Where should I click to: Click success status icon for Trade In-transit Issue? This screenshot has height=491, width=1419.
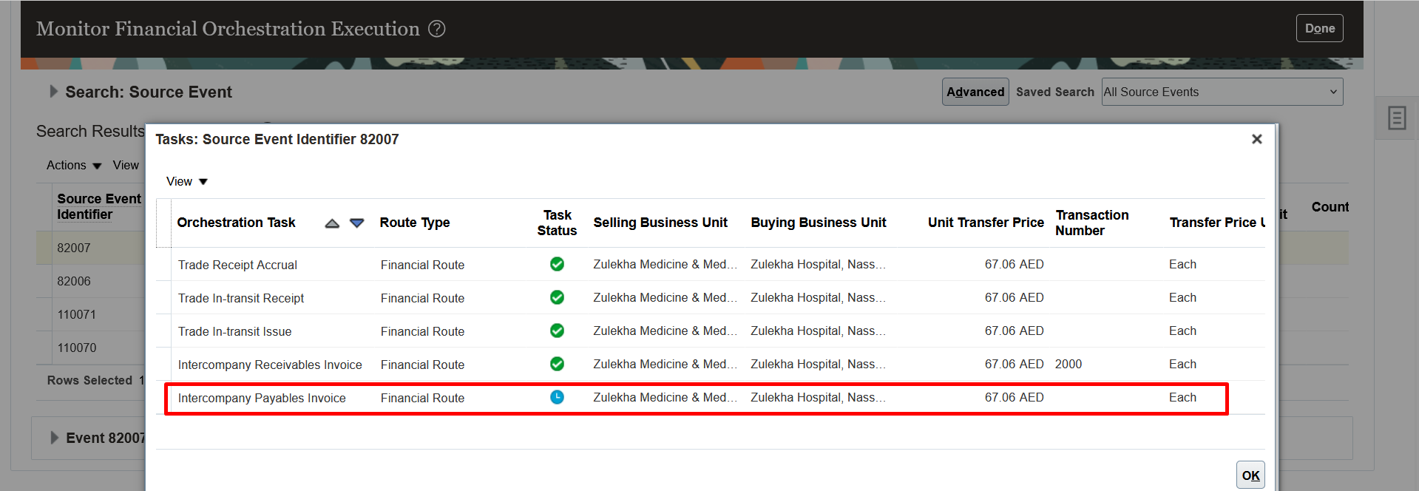tap(557, 331)
